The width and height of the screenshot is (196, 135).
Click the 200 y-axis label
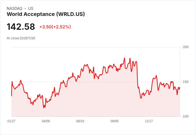click(186, 47)
